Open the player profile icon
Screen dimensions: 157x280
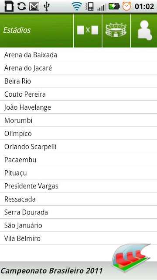[x=144, y=30]
